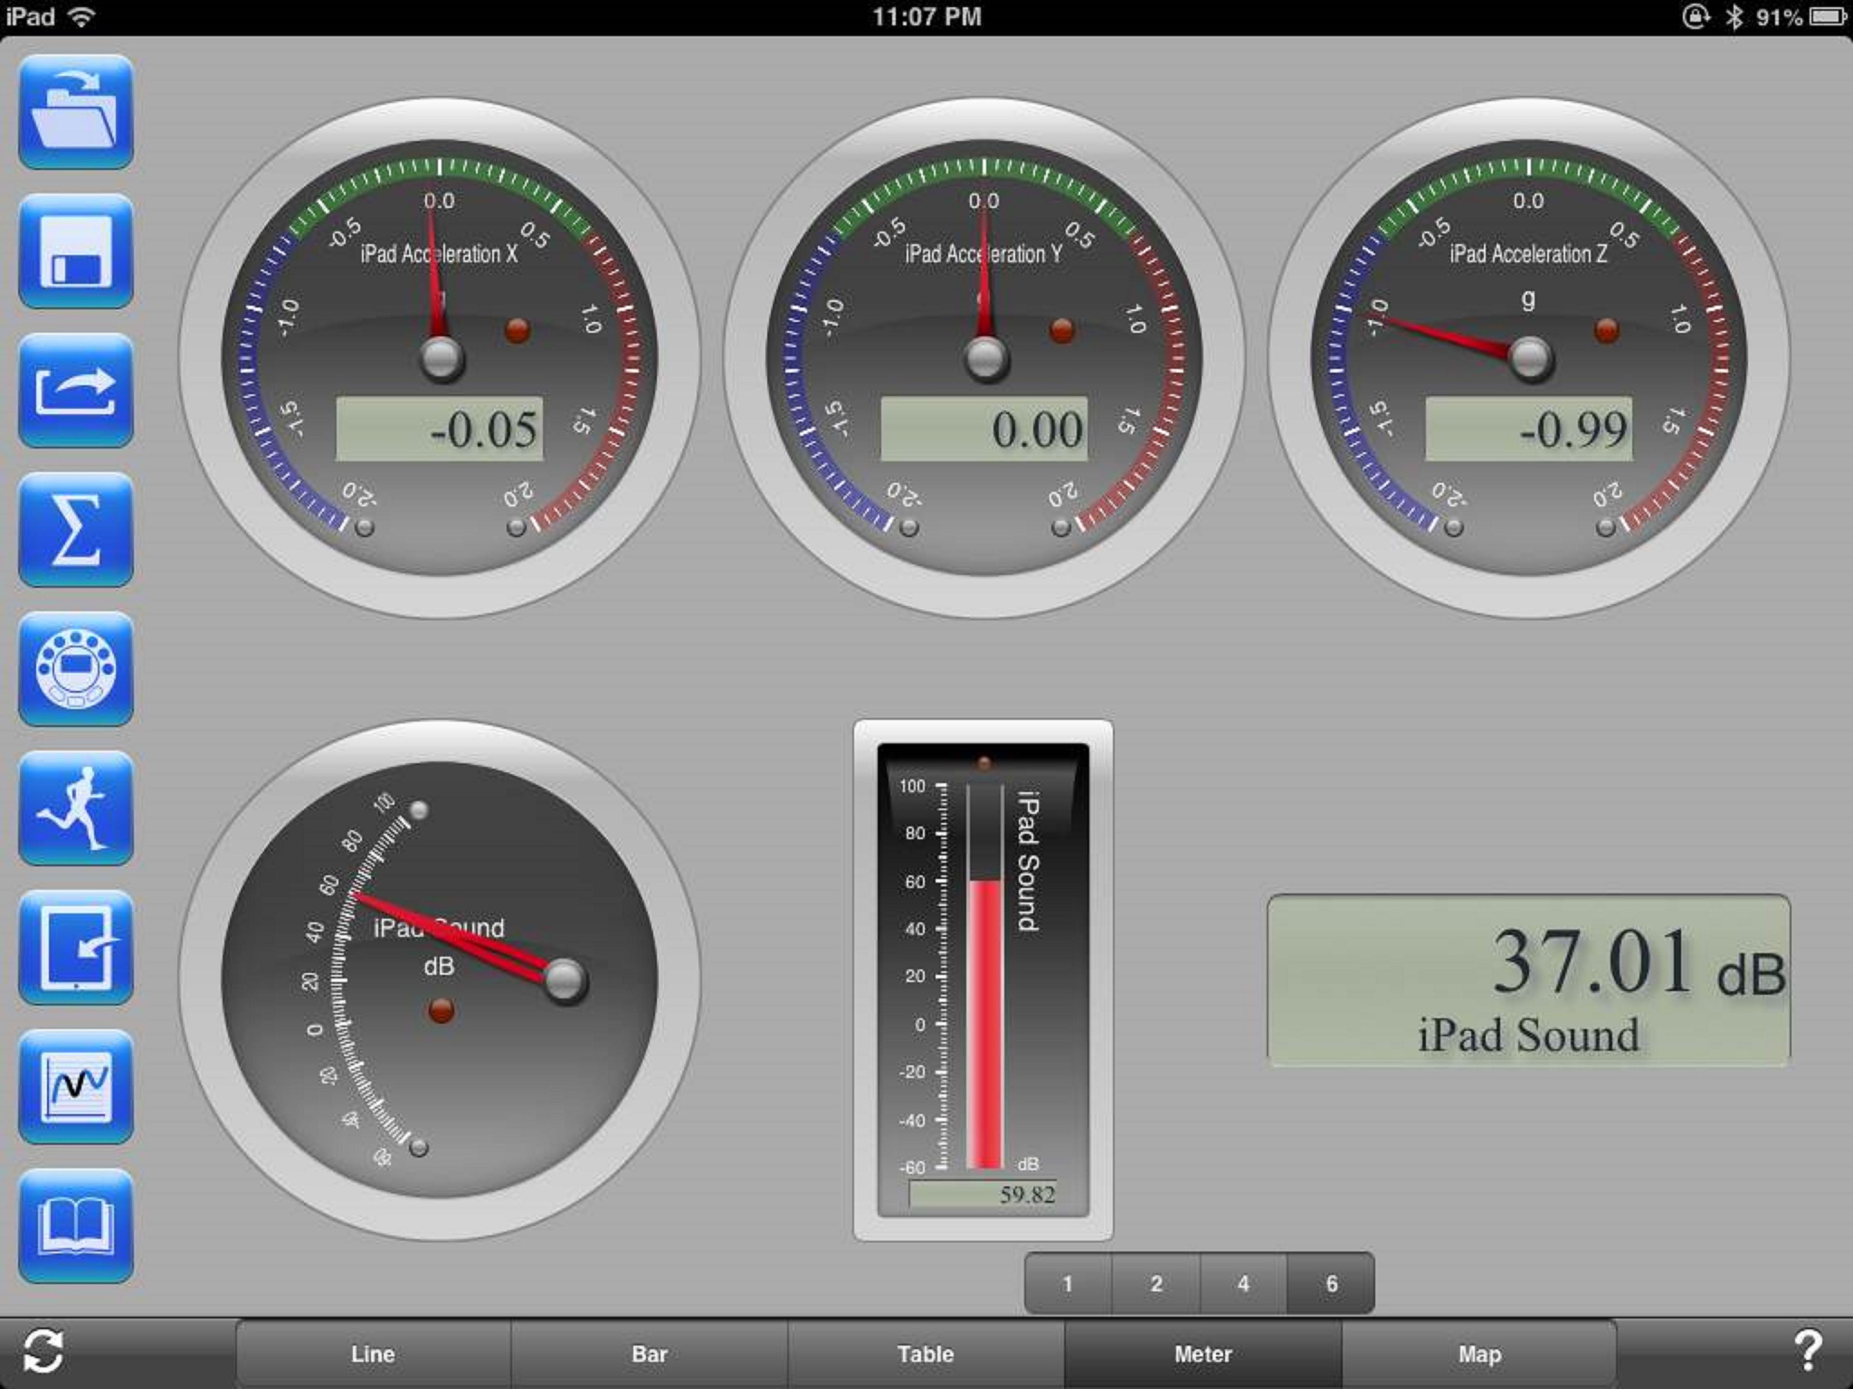Tap the vertical iPad Sound bar meter

983,980
